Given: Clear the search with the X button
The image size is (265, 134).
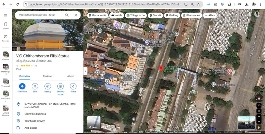Looking at the screenshot, I should point(76,15).
